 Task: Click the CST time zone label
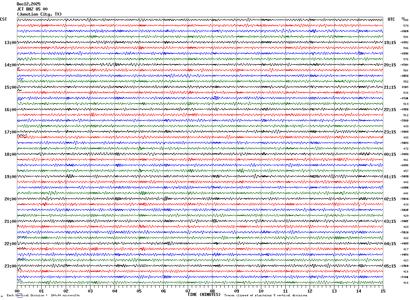3,19
